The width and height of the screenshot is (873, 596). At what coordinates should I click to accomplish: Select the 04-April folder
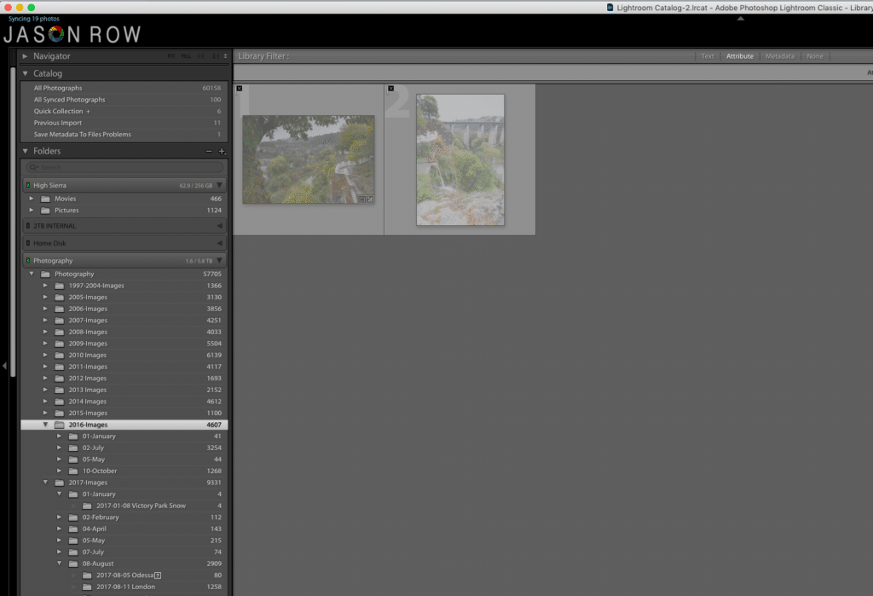pos(124,529)
